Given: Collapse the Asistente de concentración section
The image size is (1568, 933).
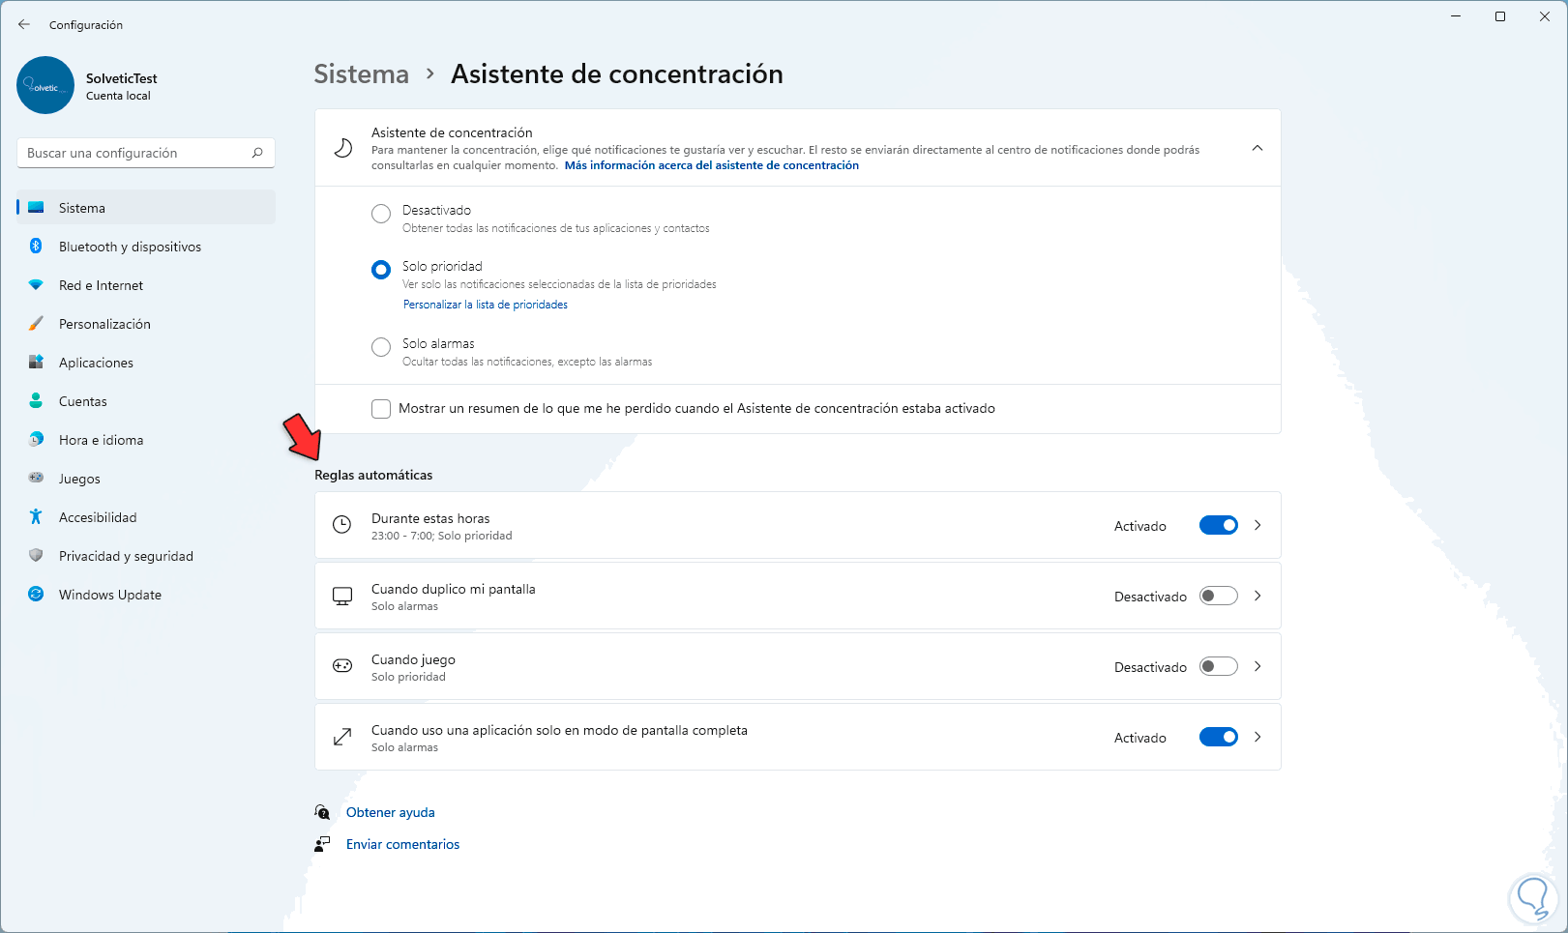Looking at the screenshot, I should [x=1257, y=148].
